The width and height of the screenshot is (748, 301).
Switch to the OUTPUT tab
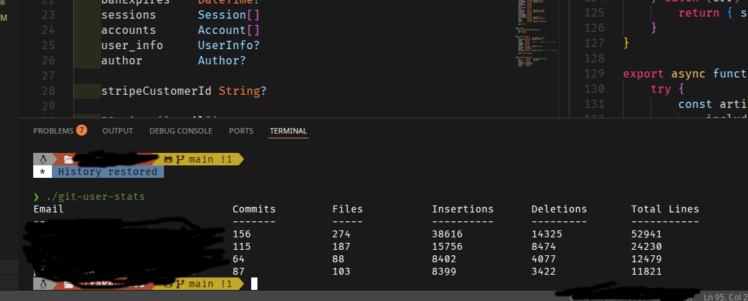118,131
